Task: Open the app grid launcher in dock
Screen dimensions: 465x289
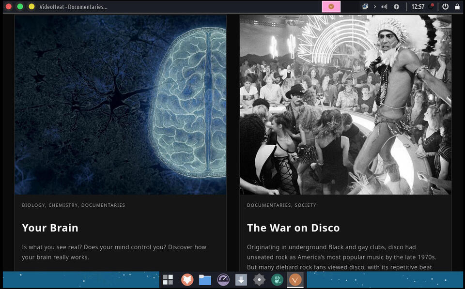Action: tap(168, 280)
